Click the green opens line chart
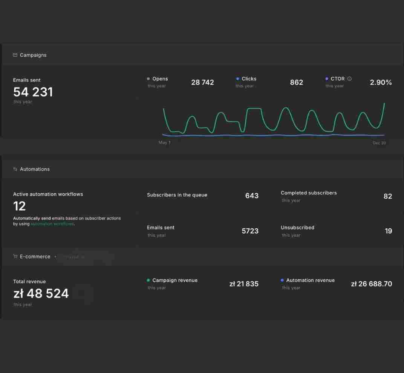The image size is (404, 373). (274, 119)
